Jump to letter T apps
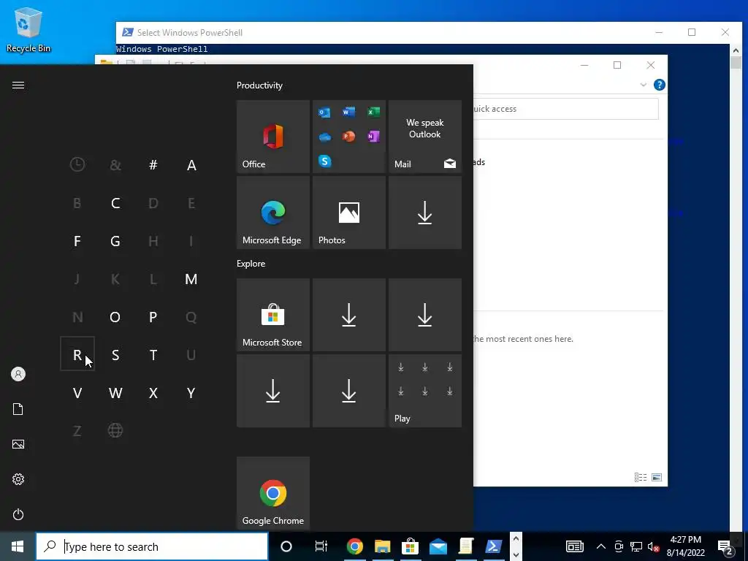The height and width of the screenshot is (561, 748). coord(153,355)
